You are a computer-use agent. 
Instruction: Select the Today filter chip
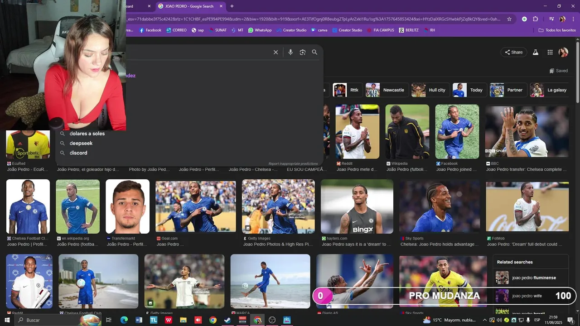pyautogui.click(x=470, y=90)
